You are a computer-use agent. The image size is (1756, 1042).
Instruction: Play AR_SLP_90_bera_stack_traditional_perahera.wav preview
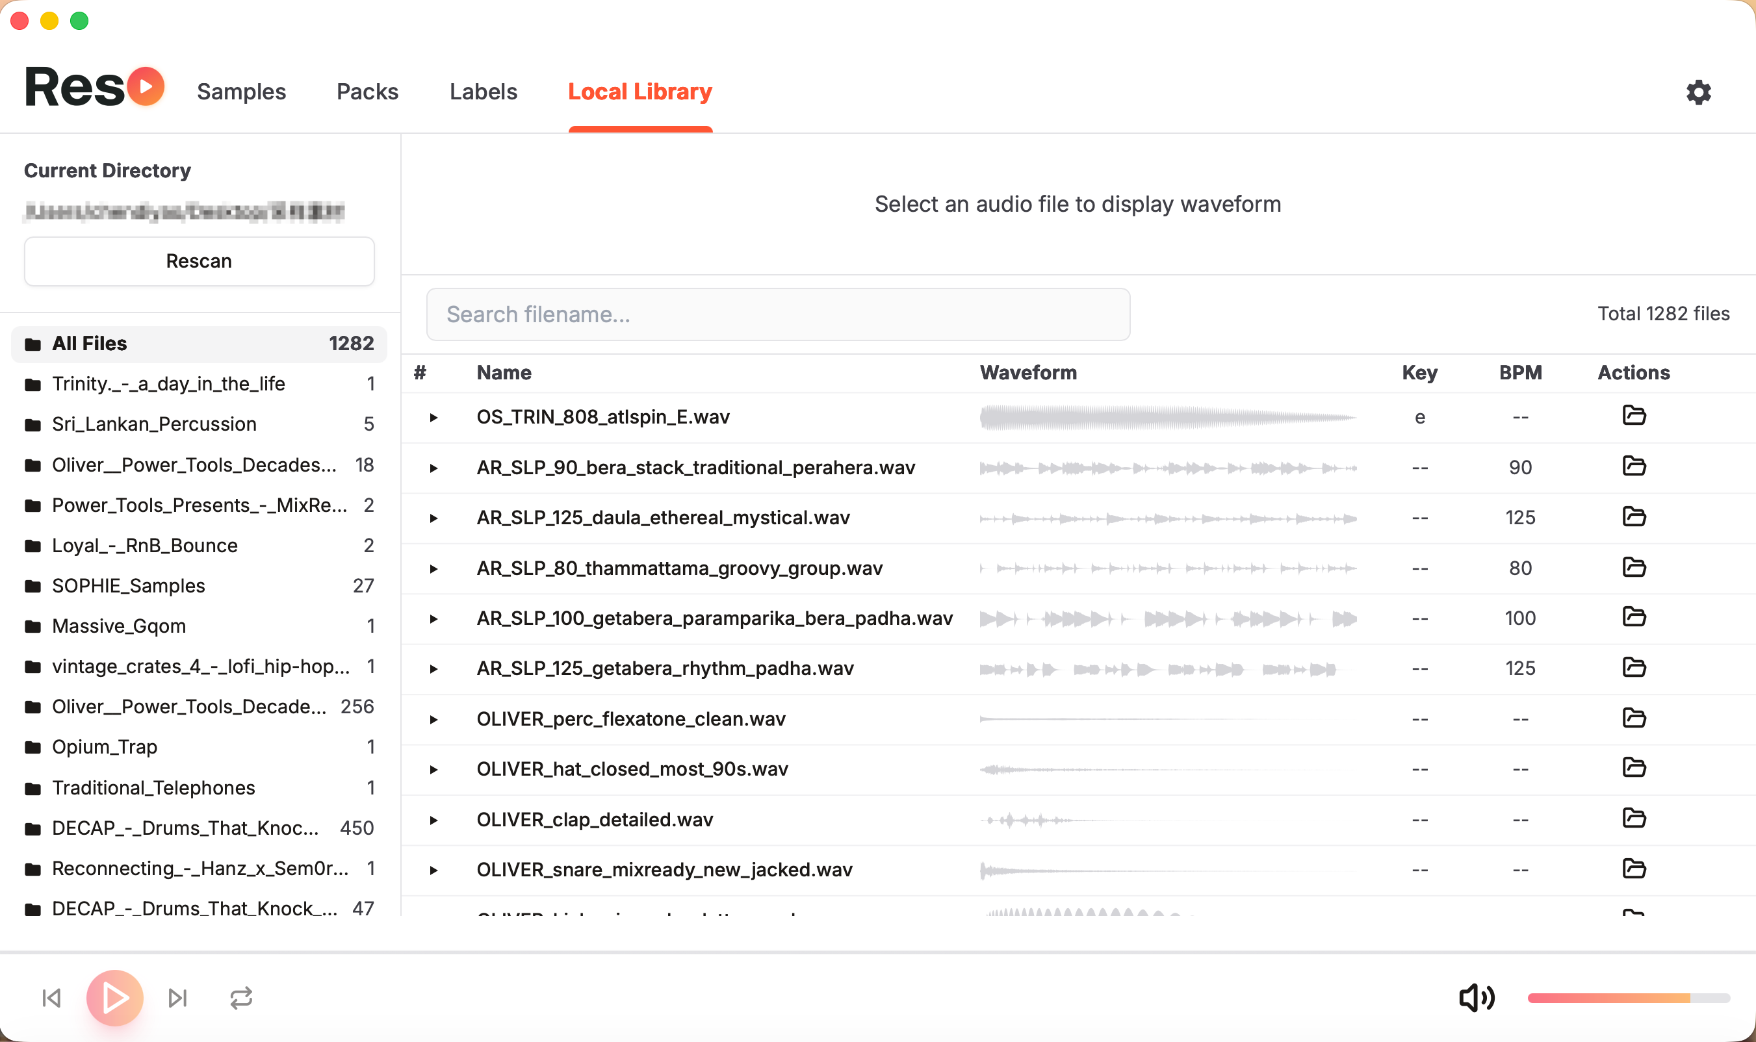click(433, 468)
